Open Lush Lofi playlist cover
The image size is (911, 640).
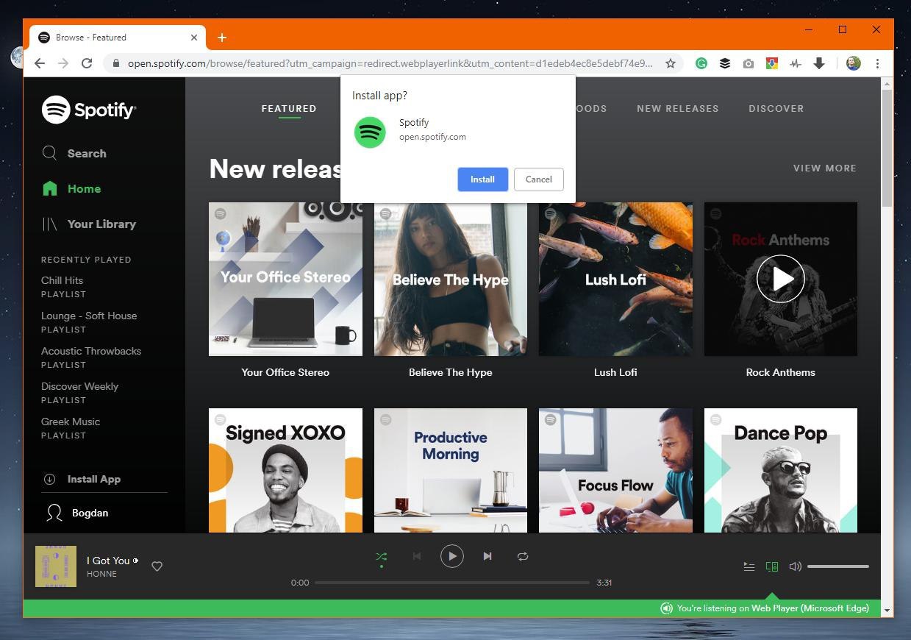point(615,279)
